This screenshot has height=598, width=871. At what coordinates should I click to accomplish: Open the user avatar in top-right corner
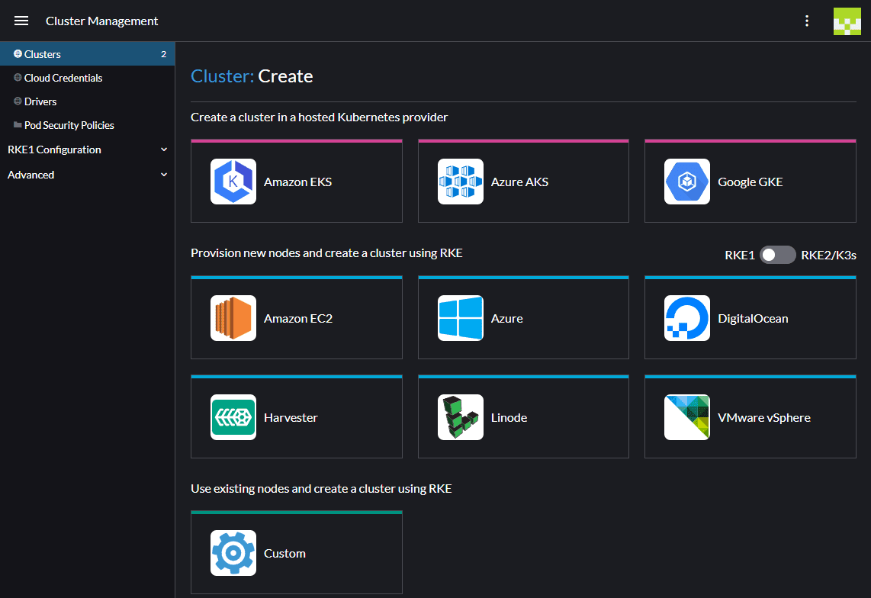click(x=847, y=21)
